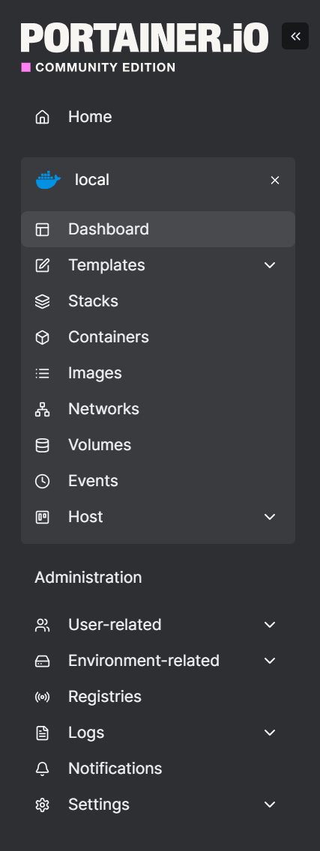Click the Administration section heading

pos(88,578)
